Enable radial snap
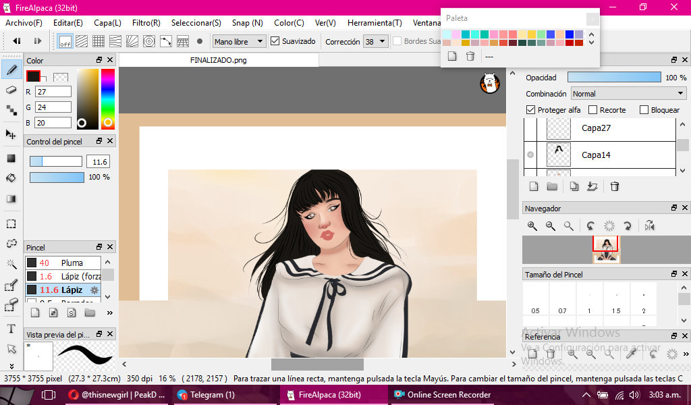 point(132,41)
